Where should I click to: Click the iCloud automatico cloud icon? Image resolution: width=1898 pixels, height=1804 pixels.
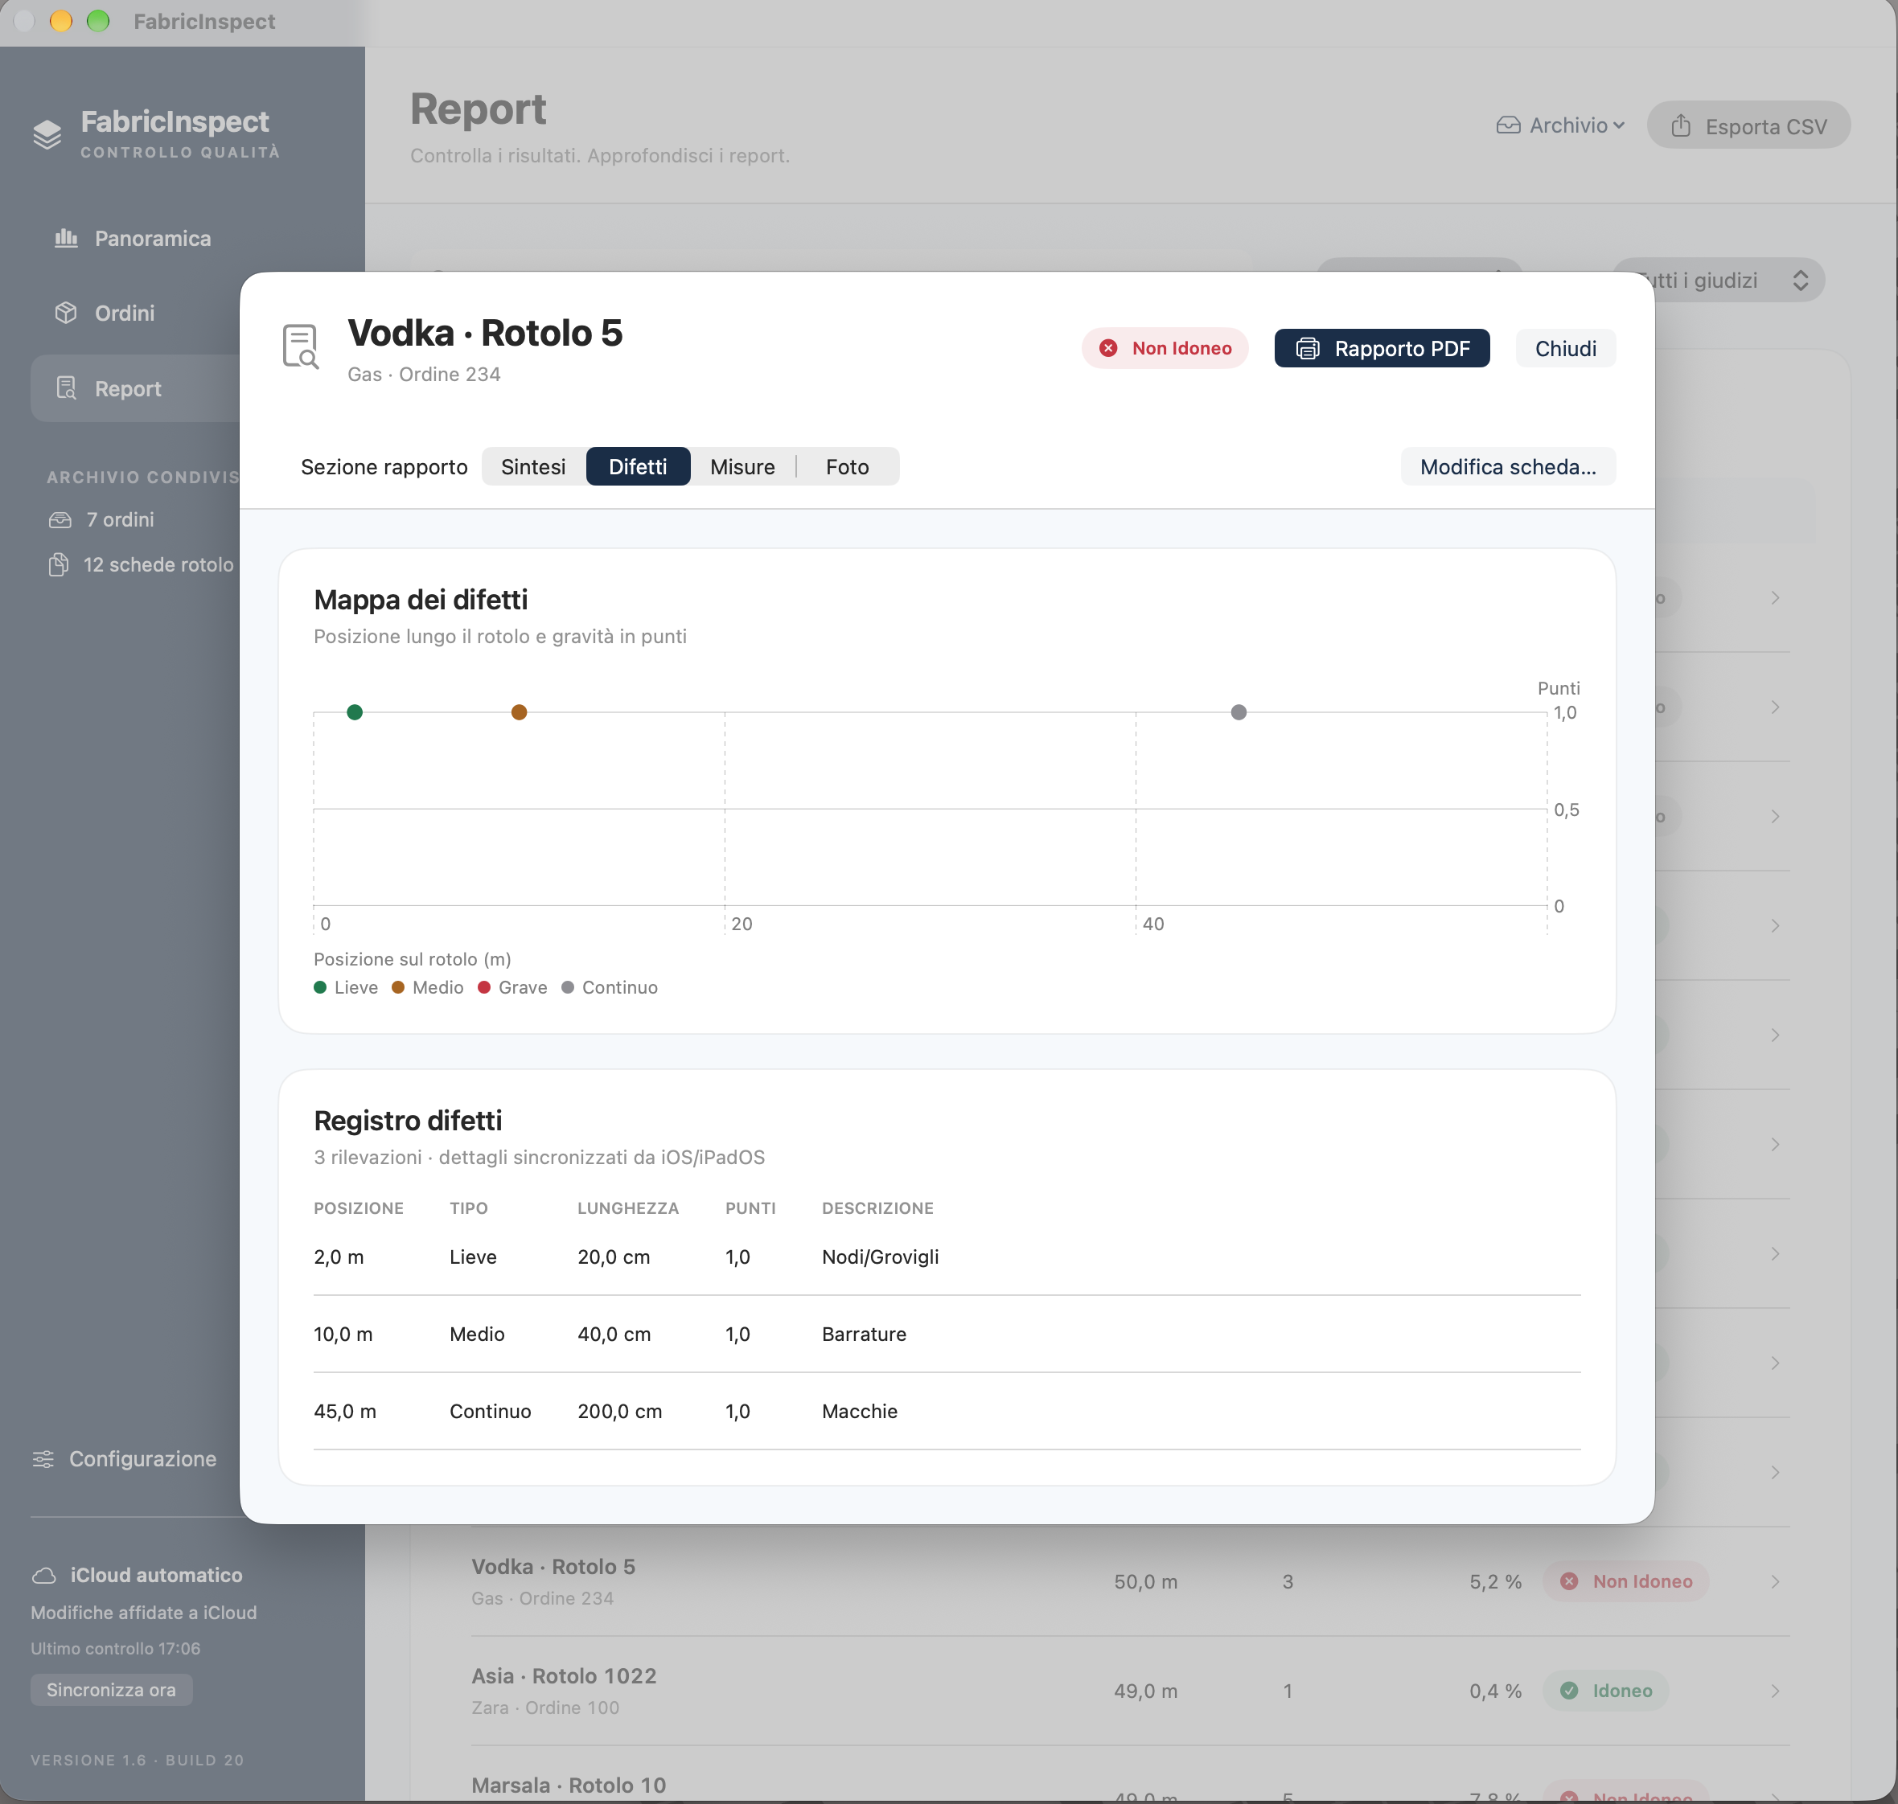(x=44, y=1575)
